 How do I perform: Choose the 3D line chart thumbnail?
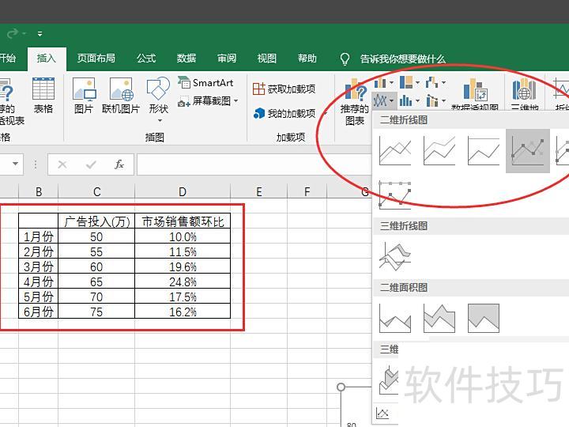click(395, 255)
